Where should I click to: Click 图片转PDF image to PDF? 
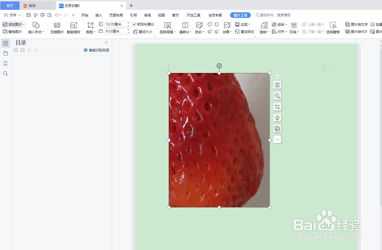tap(356, 32)
